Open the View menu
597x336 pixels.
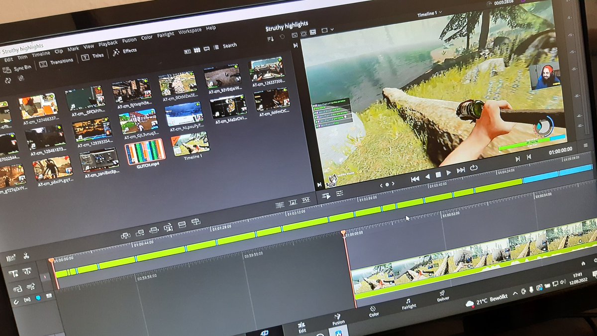tap(89, 46)
